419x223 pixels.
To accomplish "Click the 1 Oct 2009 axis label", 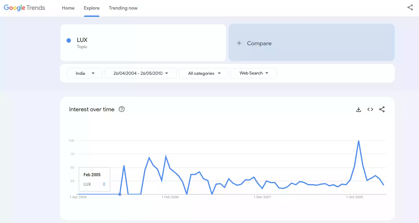I will click(354, 197).
